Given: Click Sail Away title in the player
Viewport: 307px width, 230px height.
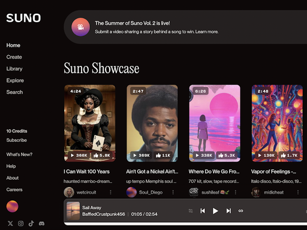Looking at the screenshot, I should 92,208.
